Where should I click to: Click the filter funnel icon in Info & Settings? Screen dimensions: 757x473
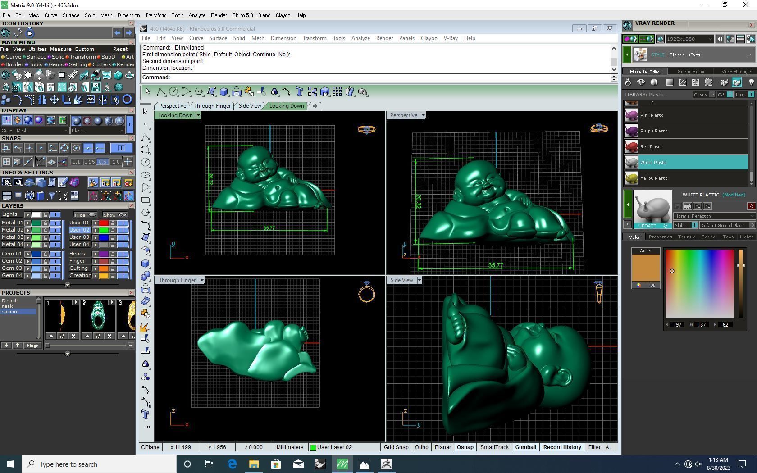51,196
